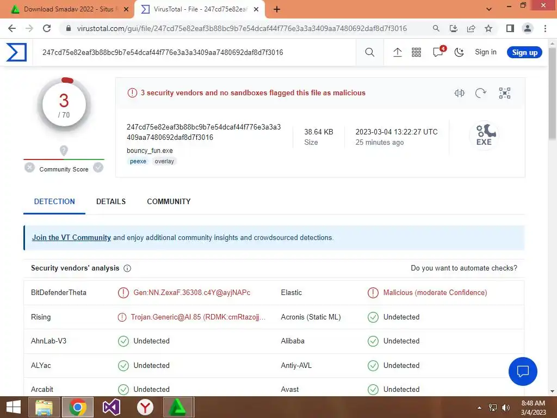Show hidden tray icons arrow

tap(480, 407)
